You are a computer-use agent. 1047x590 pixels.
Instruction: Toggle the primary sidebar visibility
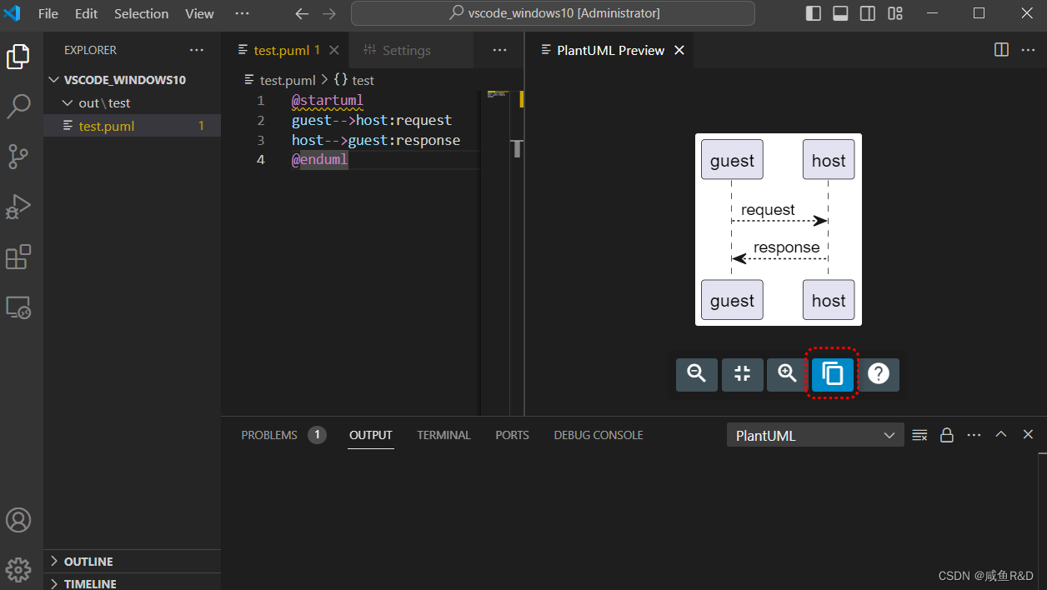click(813, 12)
